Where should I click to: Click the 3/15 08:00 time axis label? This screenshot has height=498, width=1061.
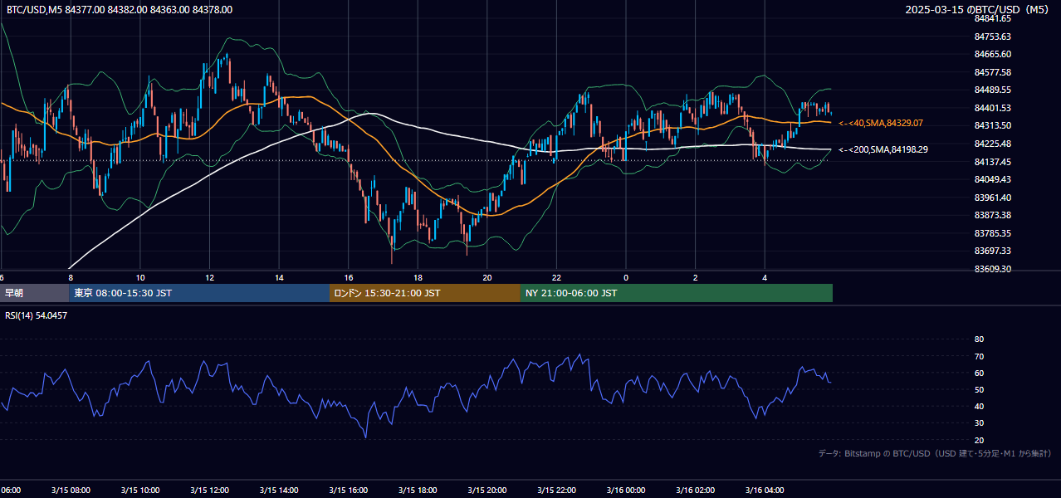[71, 490]
